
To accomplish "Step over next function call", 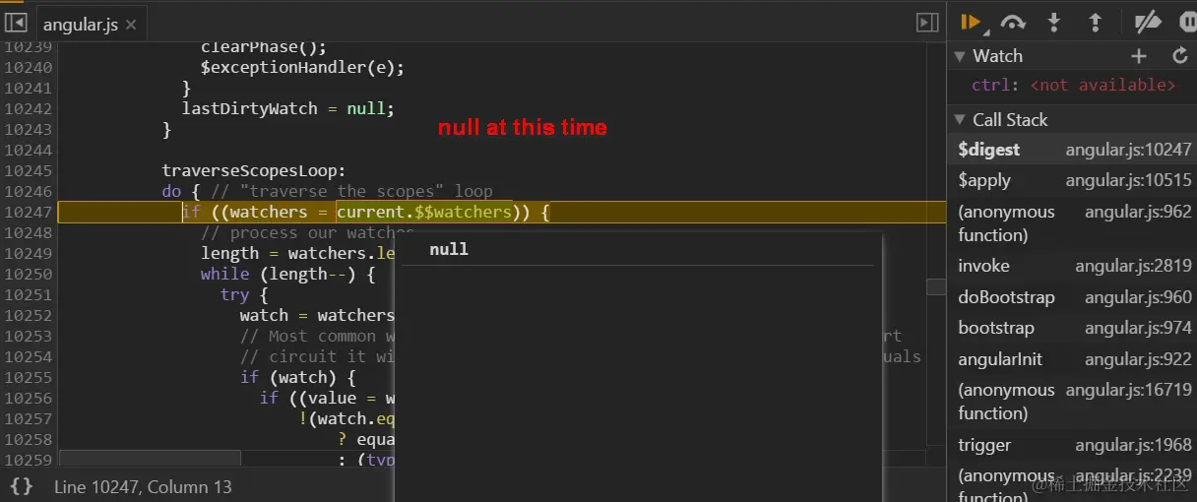I will pos(1013,22).
